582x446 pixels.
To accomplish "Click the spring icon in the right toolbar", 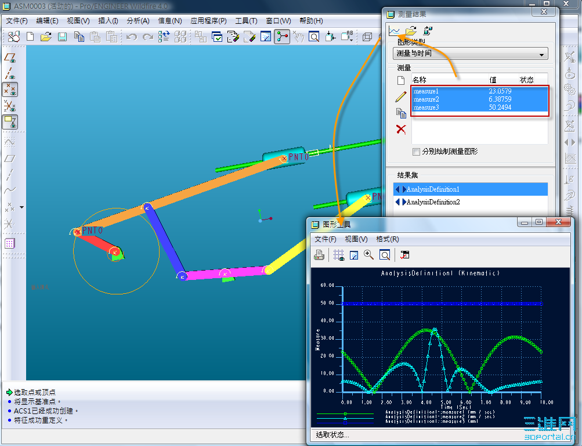I will tap(570, 212).
